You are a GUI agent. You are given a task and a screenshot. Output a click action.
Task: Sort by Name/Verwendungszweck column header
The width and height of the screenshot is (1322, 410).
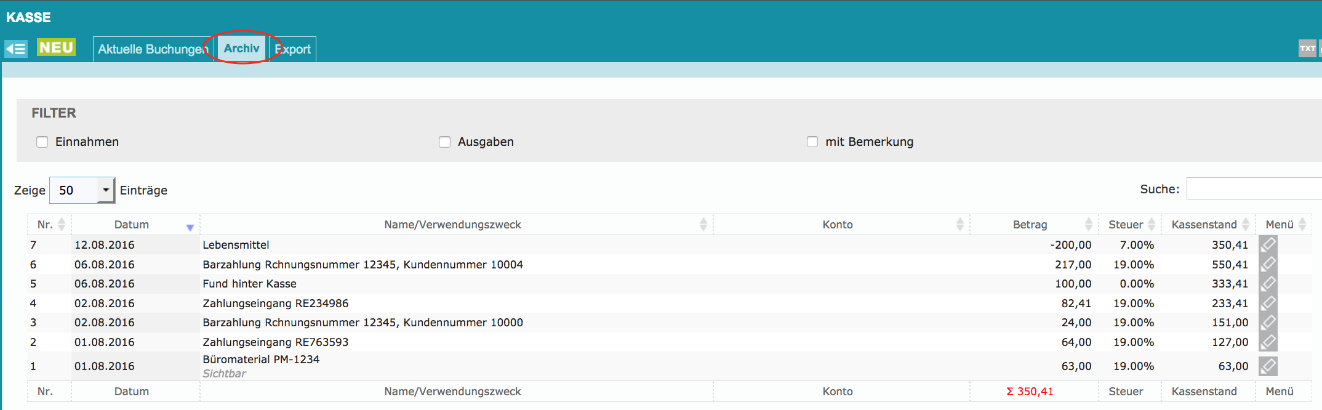[452, 225]
